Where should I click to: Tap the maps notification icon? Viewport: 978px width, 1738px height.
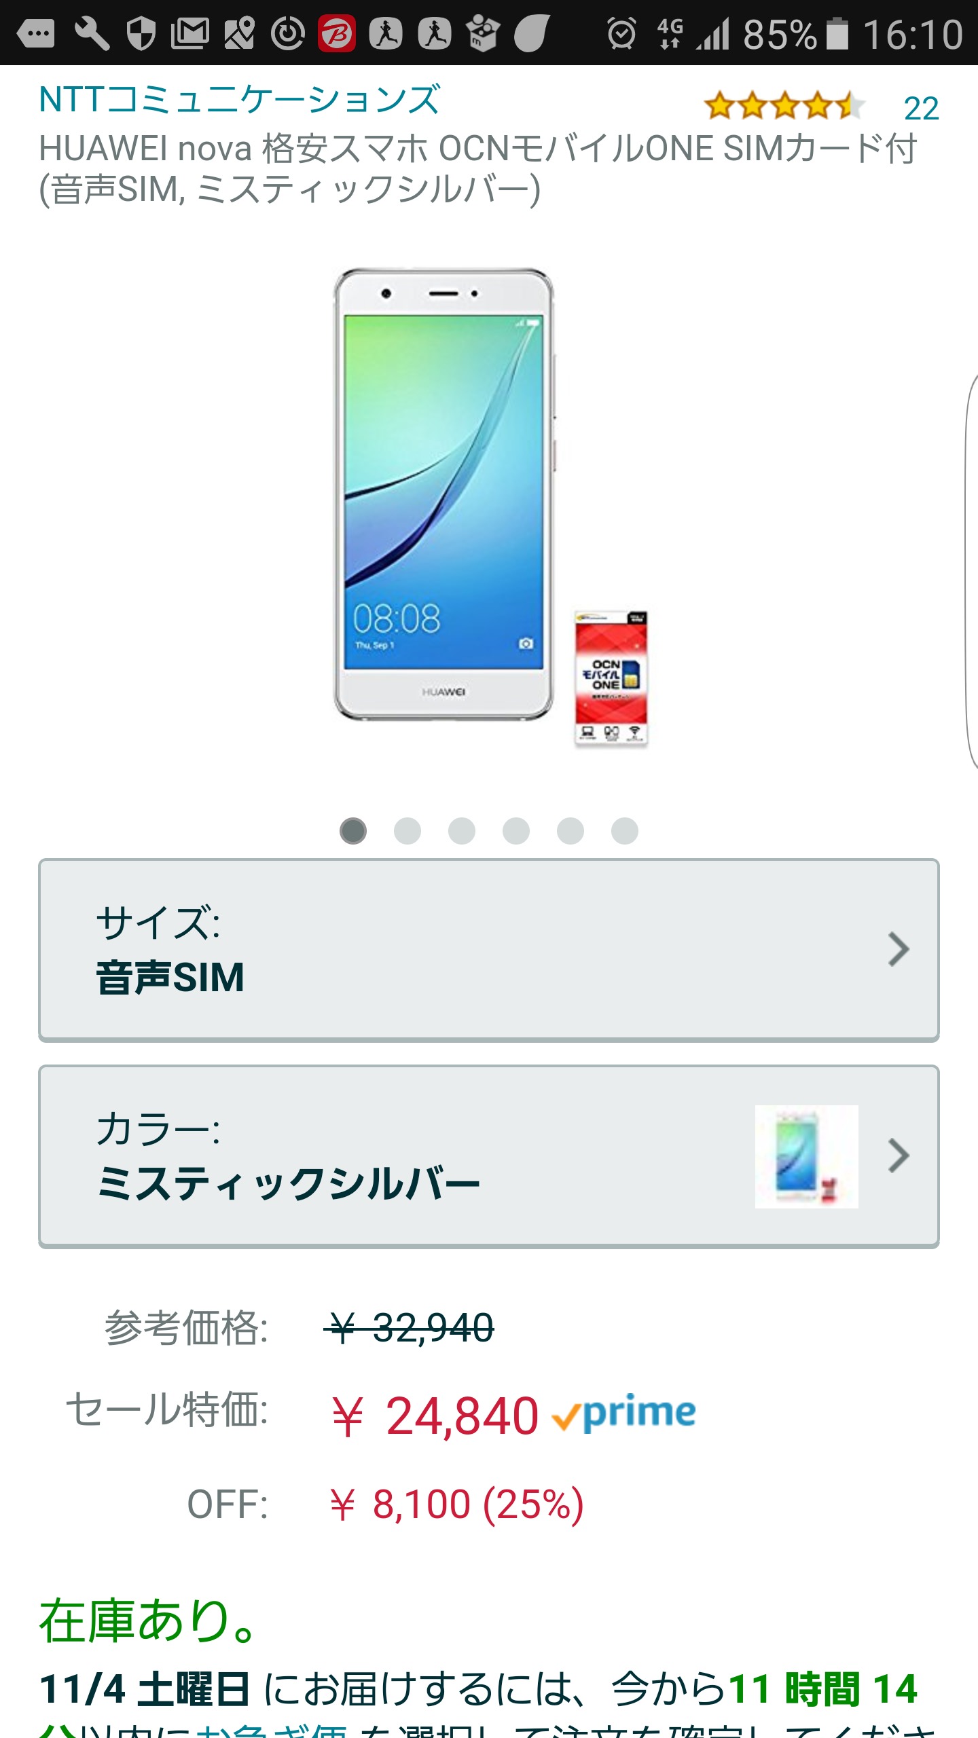(239, 34)
